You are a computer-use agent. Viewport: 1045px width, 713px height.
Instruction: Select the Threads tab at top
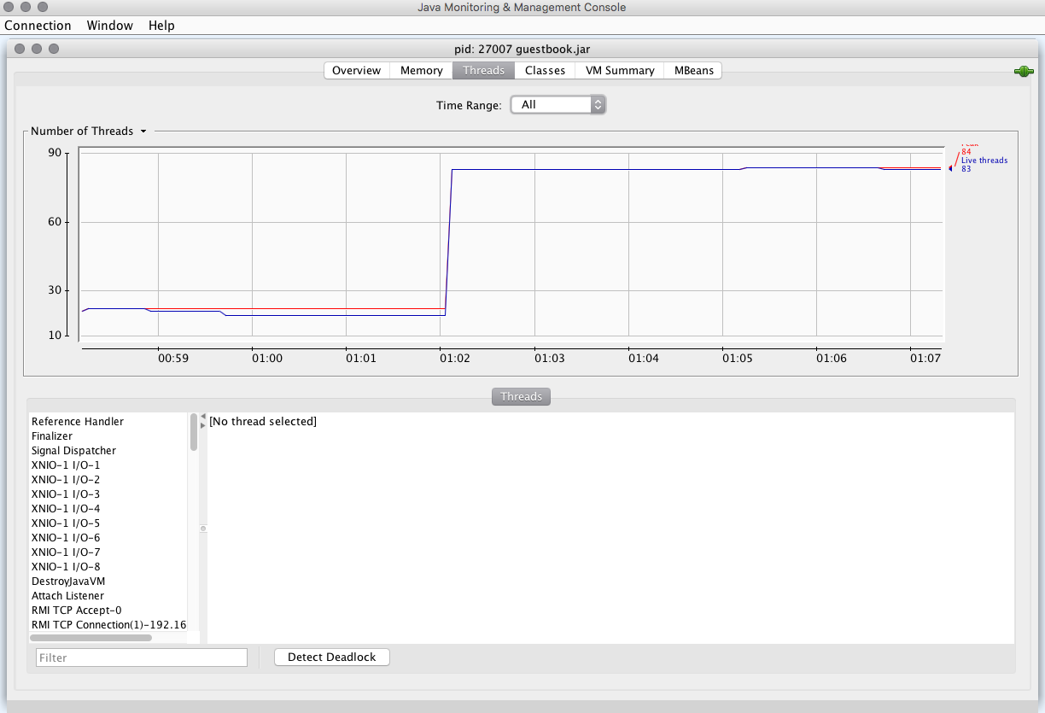point(484,71)
